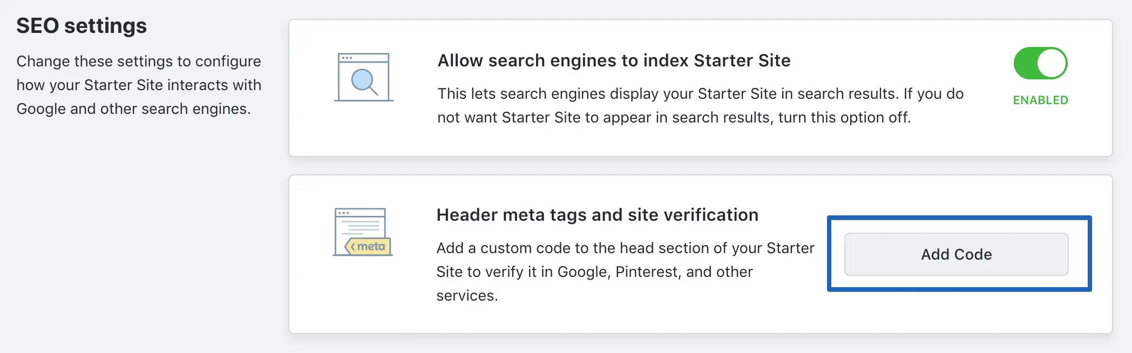Click the text lines inside the meta tags icon
The width and height of the screenshot is (1132, 353).
click(x=360, y=225)
